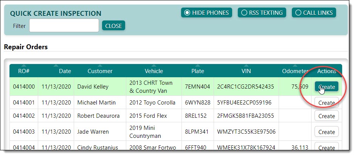Select RO number 0414000
This screenshot has height=156, width=355.
coord(24,87)
